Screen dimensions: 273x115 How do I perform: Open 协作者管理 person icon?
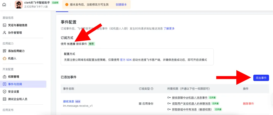click(x=5, y=33)
